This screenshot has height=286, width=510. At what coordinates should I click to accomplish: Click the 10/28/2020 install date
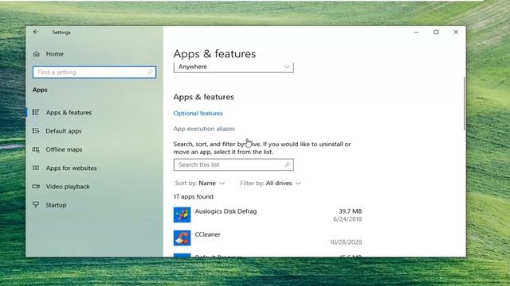click(346, 242)
